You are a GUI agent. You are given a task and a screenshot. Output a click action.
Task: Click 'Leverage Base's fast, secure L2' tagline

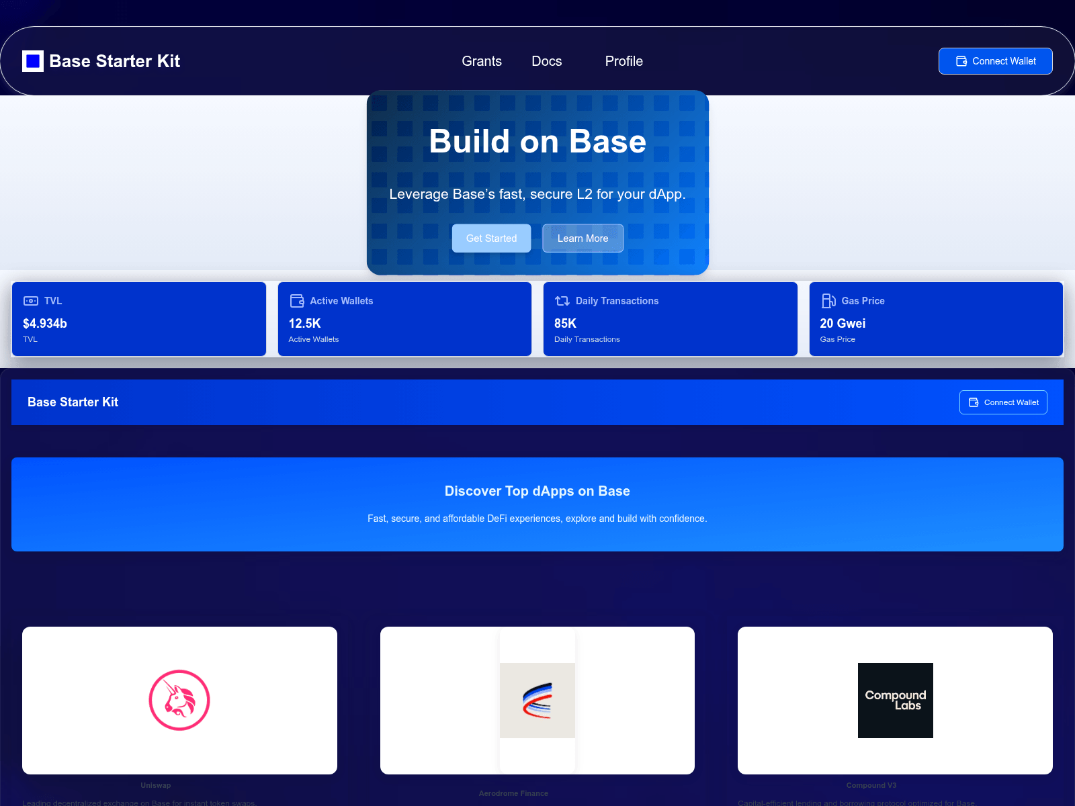(537, 194)
